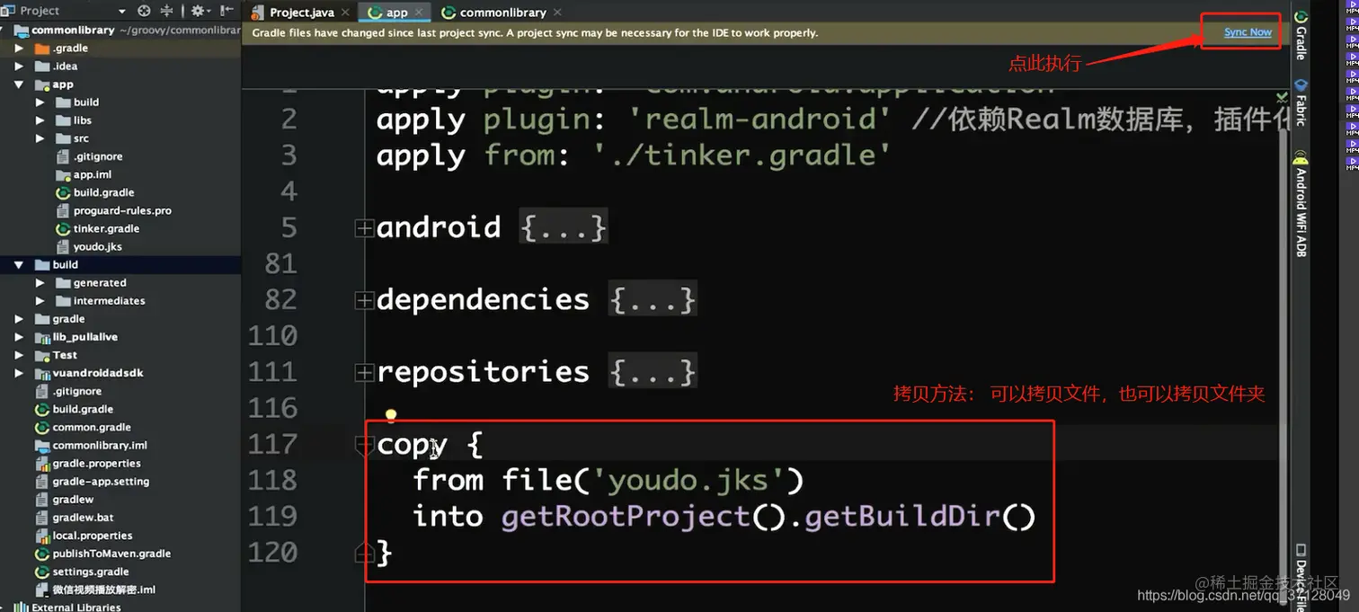
Task: Open the Gradle tool window
Action: 1301,36
